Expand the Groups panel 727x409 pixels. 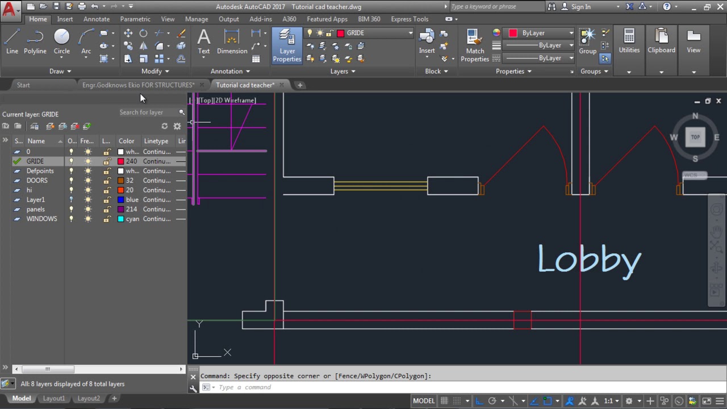[594, 72]
